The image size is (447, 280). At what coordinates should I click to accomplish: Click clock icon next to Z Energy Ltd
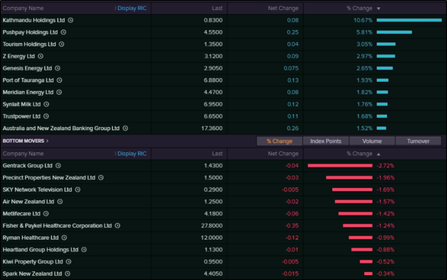click(41, 56)
